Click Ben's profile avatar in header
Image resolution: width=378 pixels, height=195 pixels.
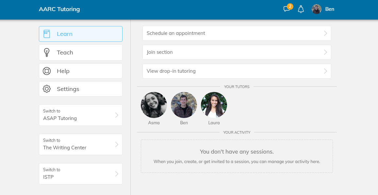tap(316, 9)
